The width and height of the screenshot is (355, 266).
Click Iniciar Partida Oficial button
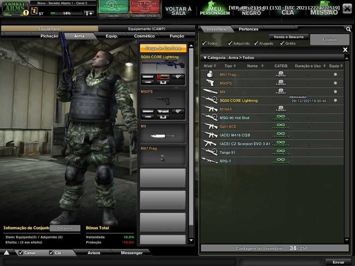pyautogui.click(x=144, y=6)
